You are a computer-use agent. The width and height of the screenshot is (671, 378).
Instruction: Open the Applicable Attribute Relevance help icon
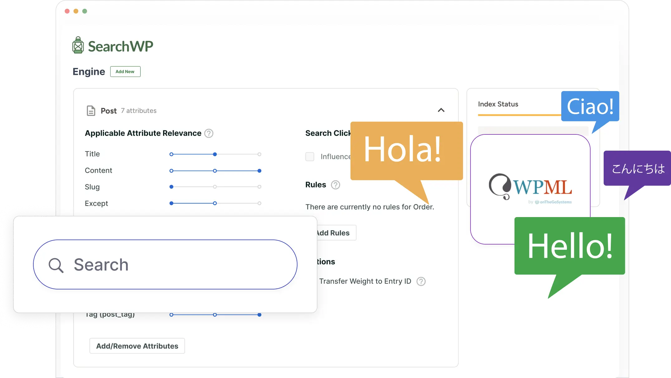click(x=209, y=133)
